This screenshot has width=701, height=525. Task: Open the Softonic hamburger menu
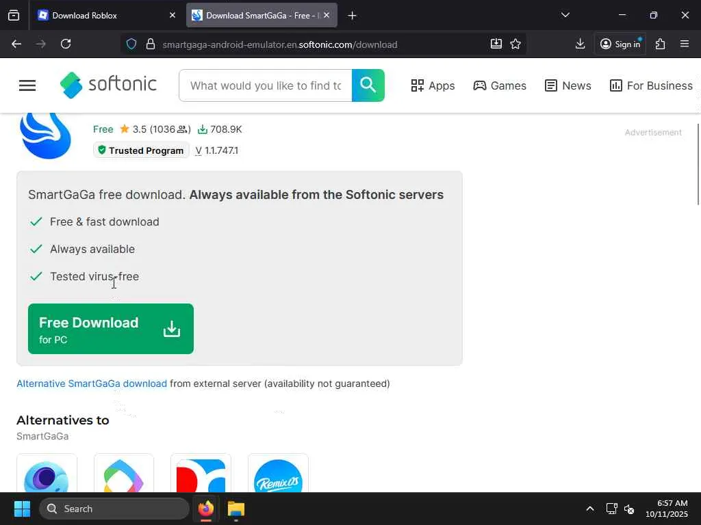point(27,85)
